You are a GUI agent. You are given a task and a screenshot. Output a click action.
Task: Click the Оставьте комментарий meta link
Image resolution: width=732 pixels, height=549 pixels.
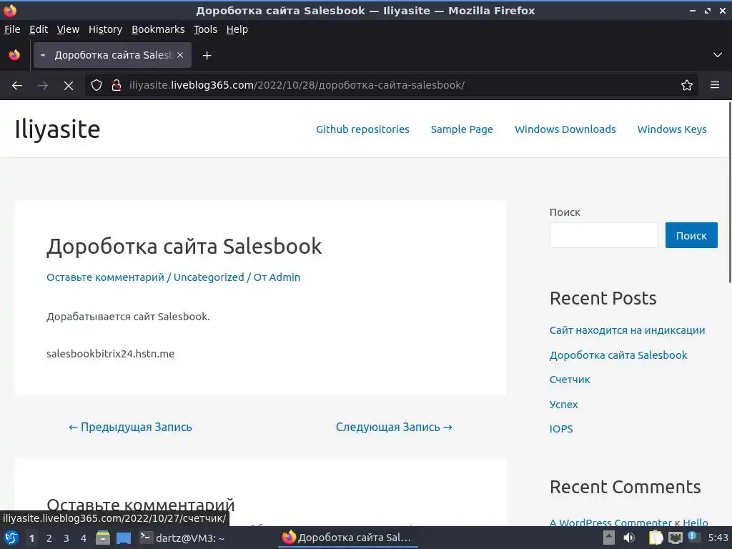(x=106, y=277)
